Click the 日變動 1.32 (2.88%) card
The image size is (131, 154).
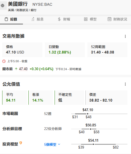click(x=65, y=50)
